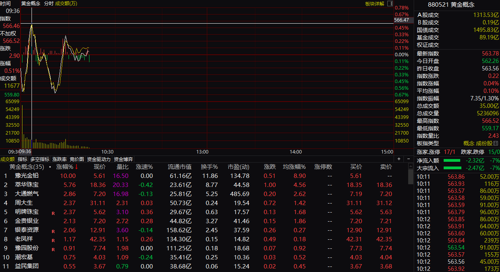This screenshot has height=272, width=500.
Task: Select the 豫光金铅 stock row
Action: pos(27,176)
